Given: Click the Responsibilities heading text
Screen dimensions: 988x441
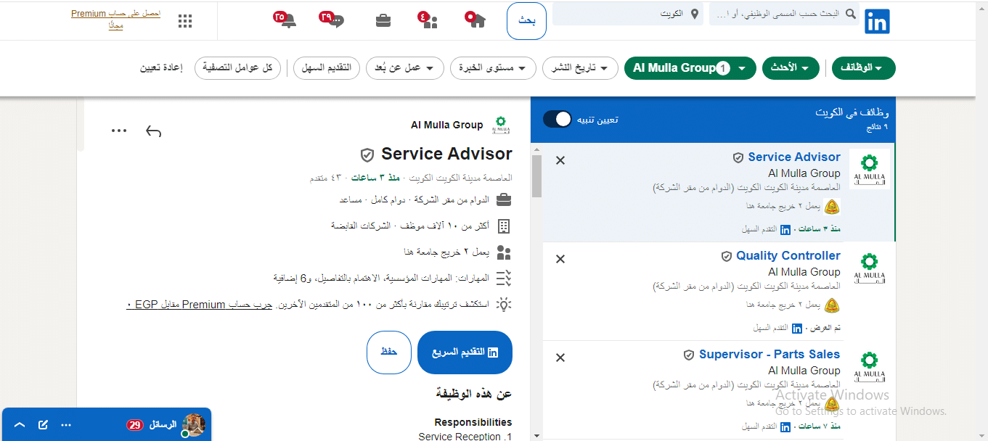Looking at the screenshot, I should [x=473, y=422].
